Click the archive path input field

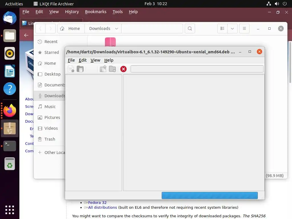click(x=197, y=69)
